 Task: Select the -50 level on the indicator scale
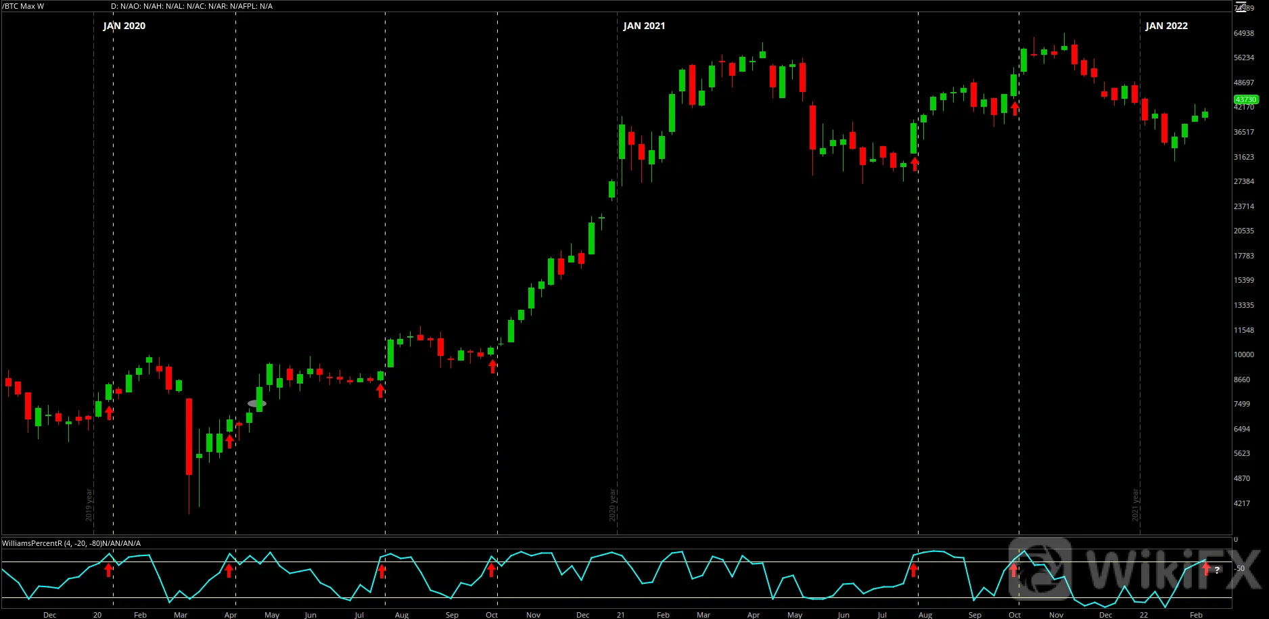pyautogui.click(x=1239, y=568)
